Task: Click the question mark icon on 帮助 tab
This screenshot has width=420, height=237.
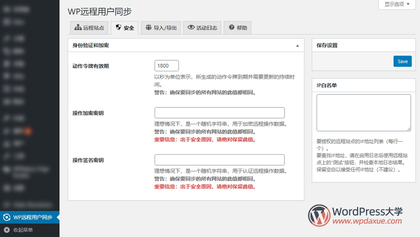Action: pos(231,28)
